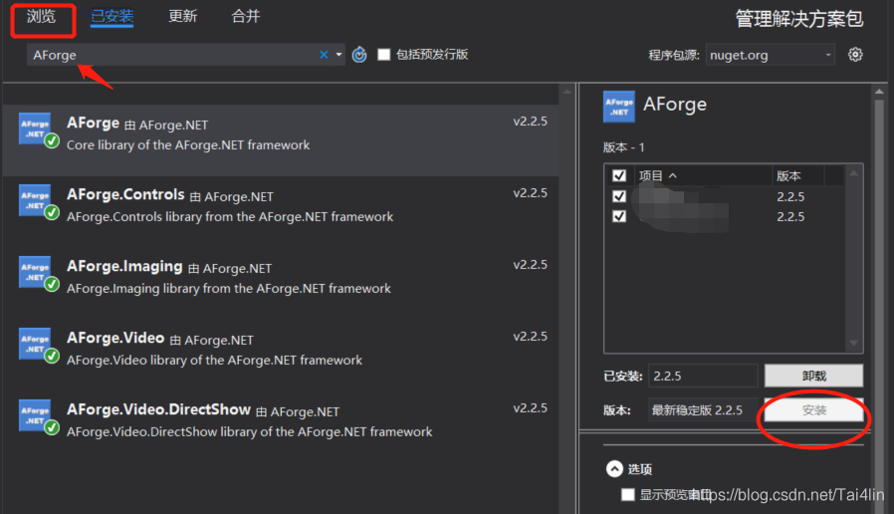Image resolution: width=894 pixels, height=514 pixels.
Task: Select the AForge.Video package title
Action: [115, 339]
